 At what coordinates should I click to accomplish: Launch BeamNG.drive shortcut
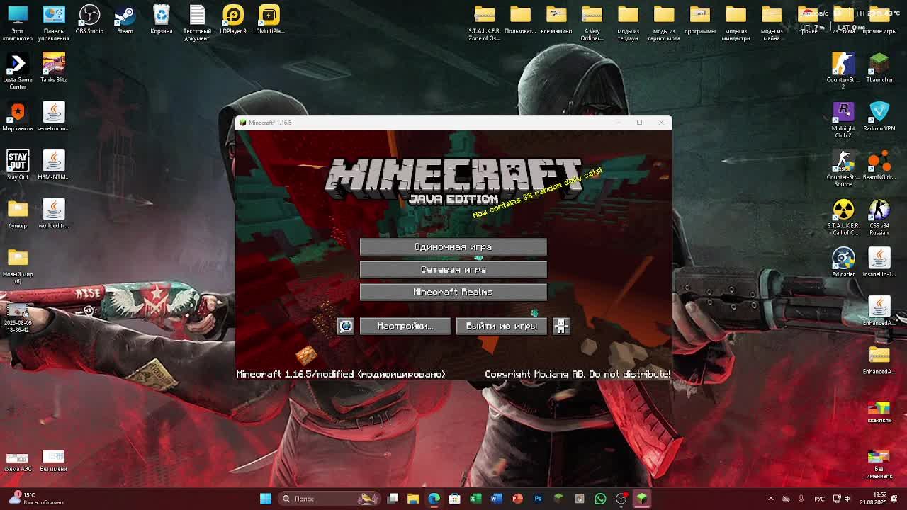point(879,165)
